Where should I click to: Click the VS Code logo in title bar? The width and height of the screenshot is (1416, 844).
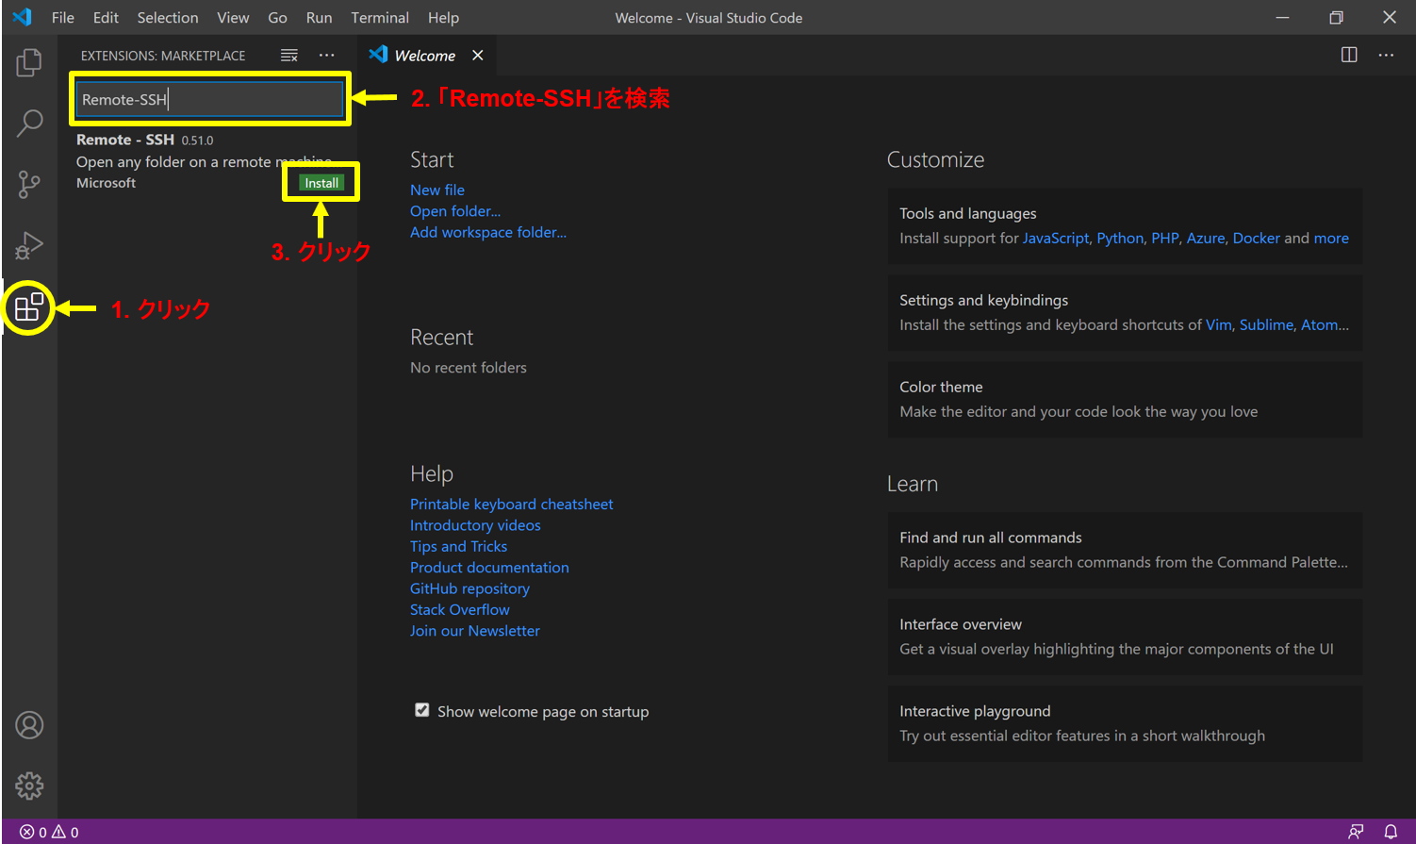pos(22,17)
